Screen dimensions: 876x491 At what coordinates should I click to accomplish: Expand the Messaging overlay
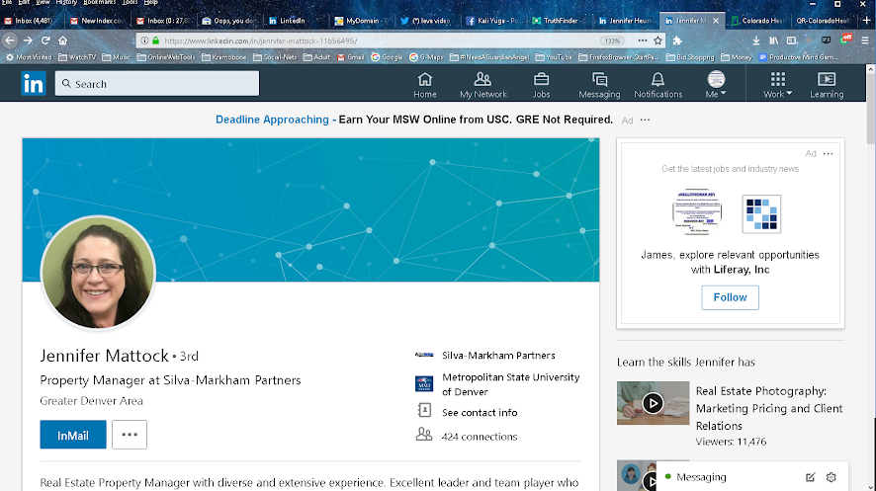[701, 477]
